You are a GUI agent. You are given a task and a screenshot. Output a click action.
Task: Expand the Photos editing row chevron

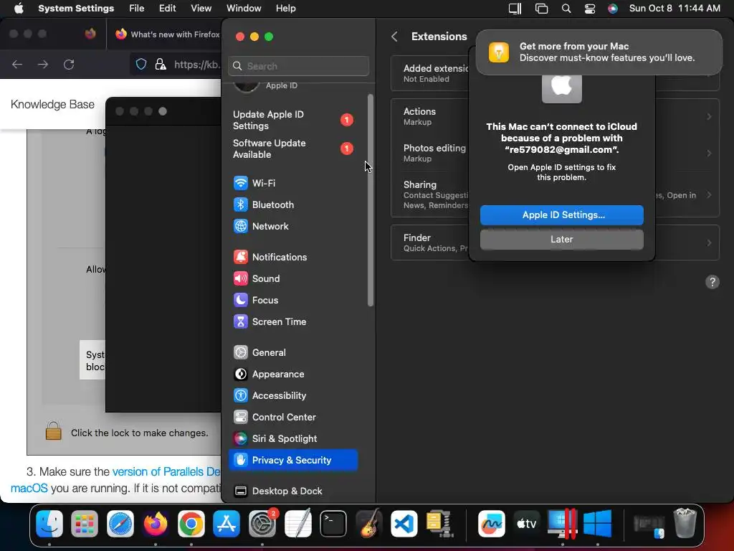[709, 154]
